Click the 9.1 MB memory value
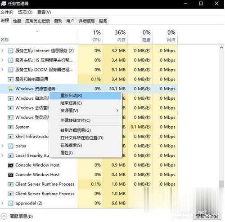 coord(118,70)
